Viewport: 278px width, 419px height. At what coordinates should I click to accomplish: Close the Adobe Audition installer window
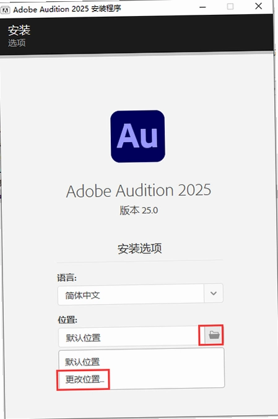coord(259,6)
